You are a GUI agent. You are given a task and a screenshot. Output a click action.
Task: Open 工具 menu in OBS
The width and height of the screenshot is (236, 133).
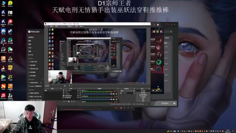click(x=76, y=26)
